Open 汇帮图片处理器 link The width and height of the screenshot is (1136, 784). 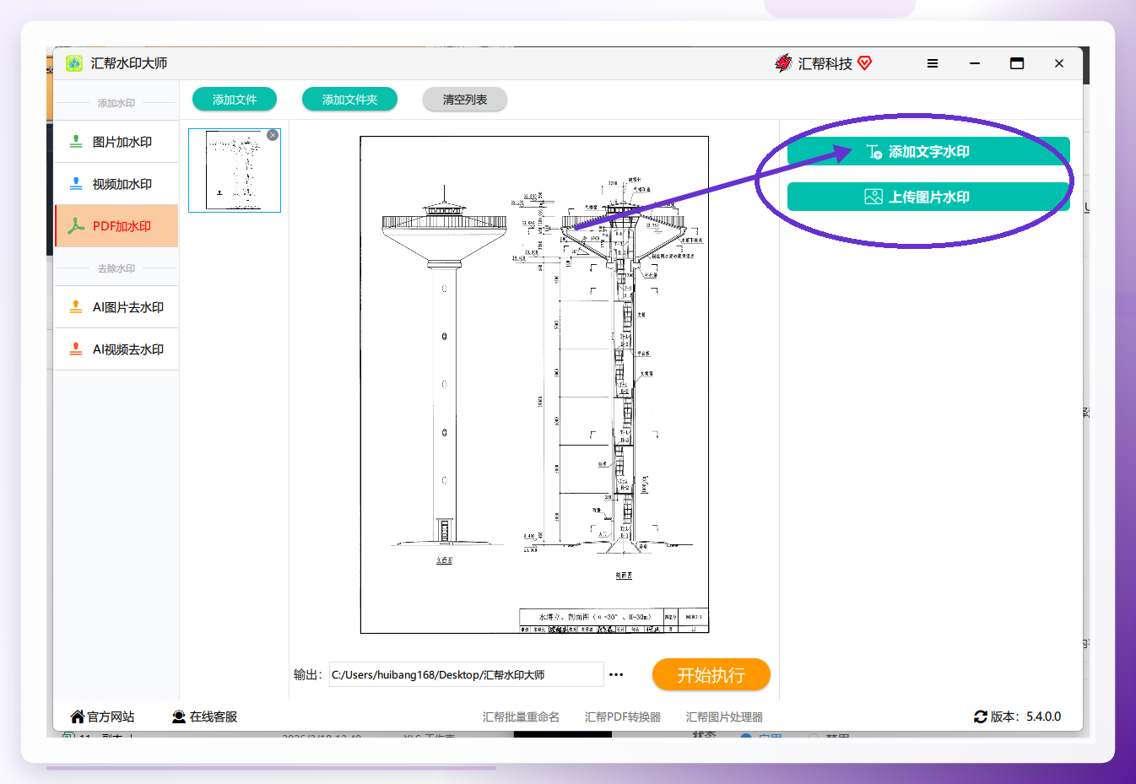(x=724, y=716)
